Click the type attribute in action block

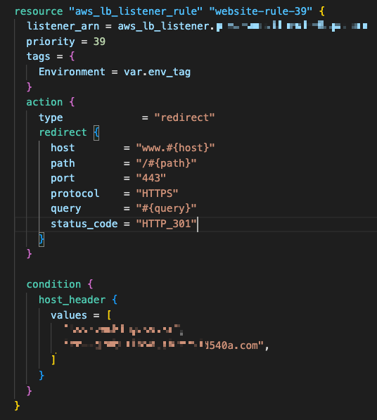tap(51, 118)
